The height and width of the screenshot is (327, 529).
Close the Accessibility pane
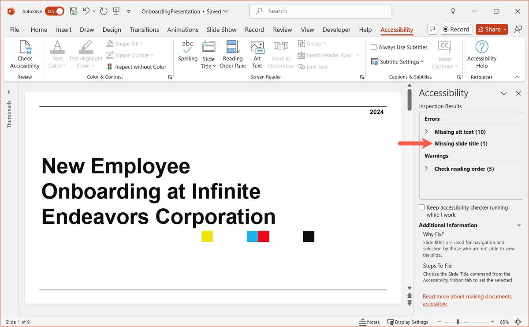(x=518, y=93)
